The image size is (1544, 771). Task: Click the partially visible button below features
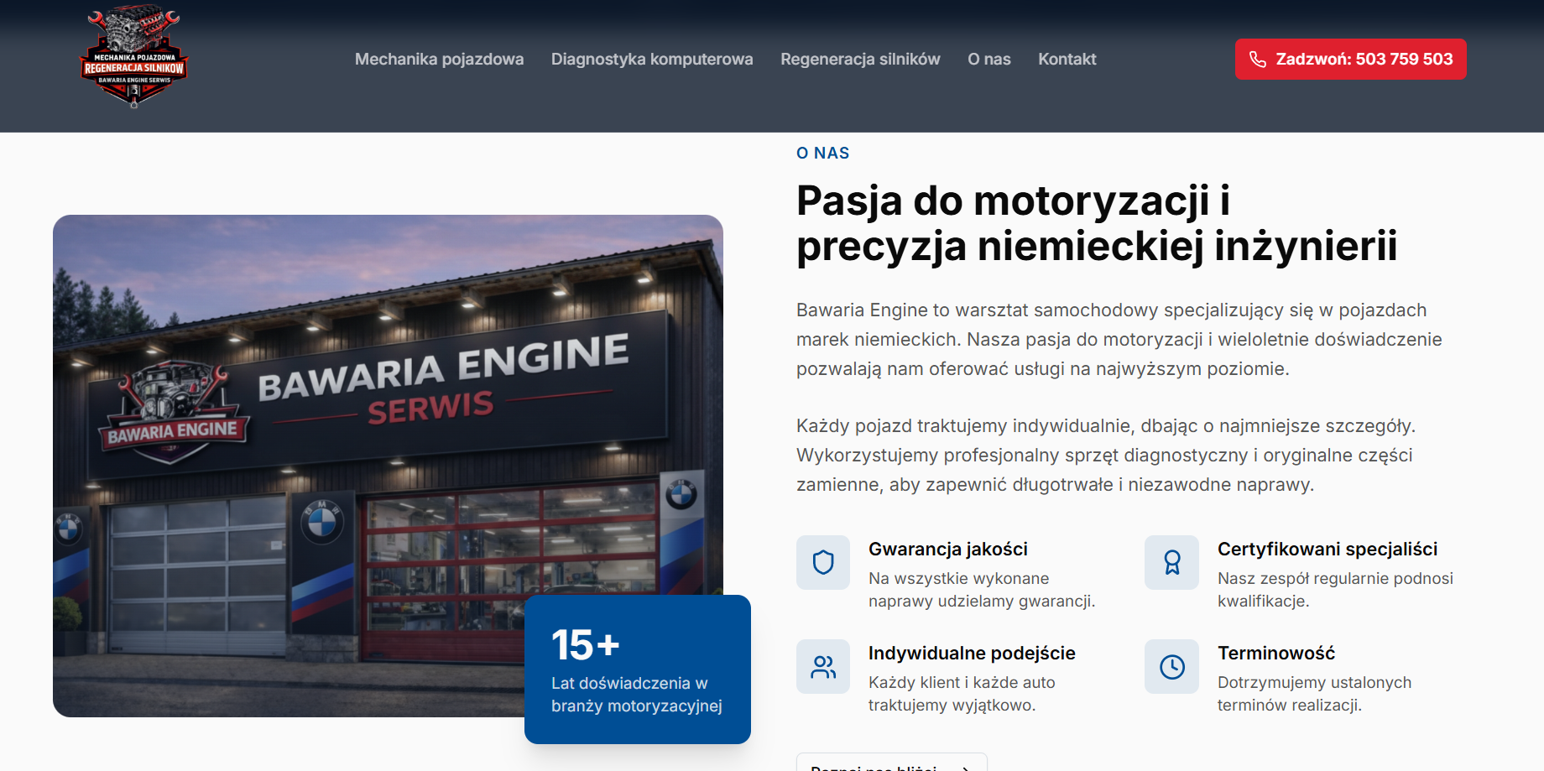pyautogui.click(x=891, y=762)
